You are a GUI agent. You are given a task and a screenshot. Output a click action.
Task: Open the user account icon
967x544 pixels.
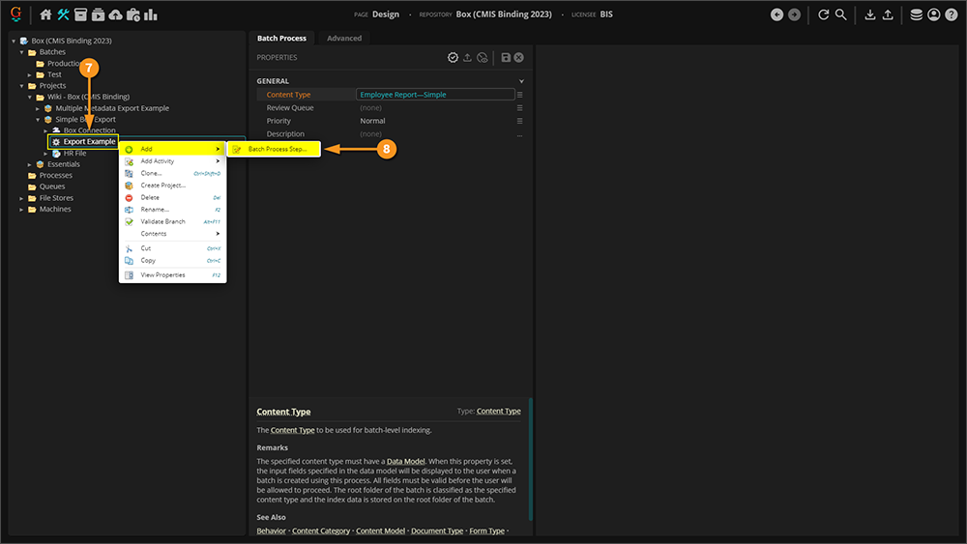(x=934, y=14)
